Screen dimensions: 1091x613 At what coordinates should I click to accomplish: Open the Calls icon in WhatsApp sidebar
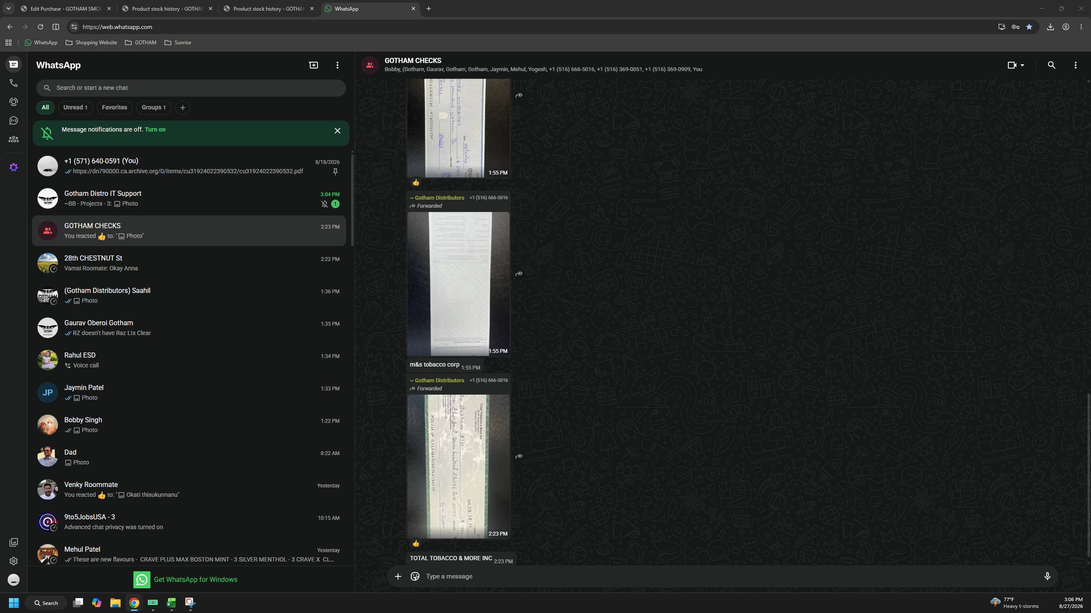14,83
